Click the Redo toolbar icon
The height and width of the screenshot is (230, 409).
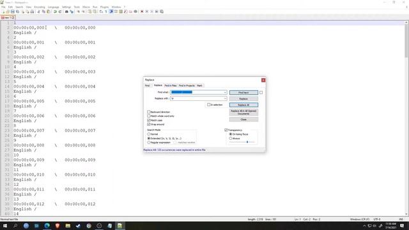60,11
